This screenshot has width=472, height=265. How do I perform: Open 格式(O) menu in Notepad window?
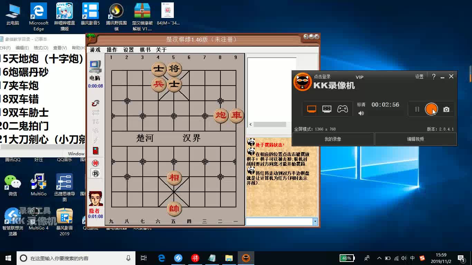click(41, 48)
